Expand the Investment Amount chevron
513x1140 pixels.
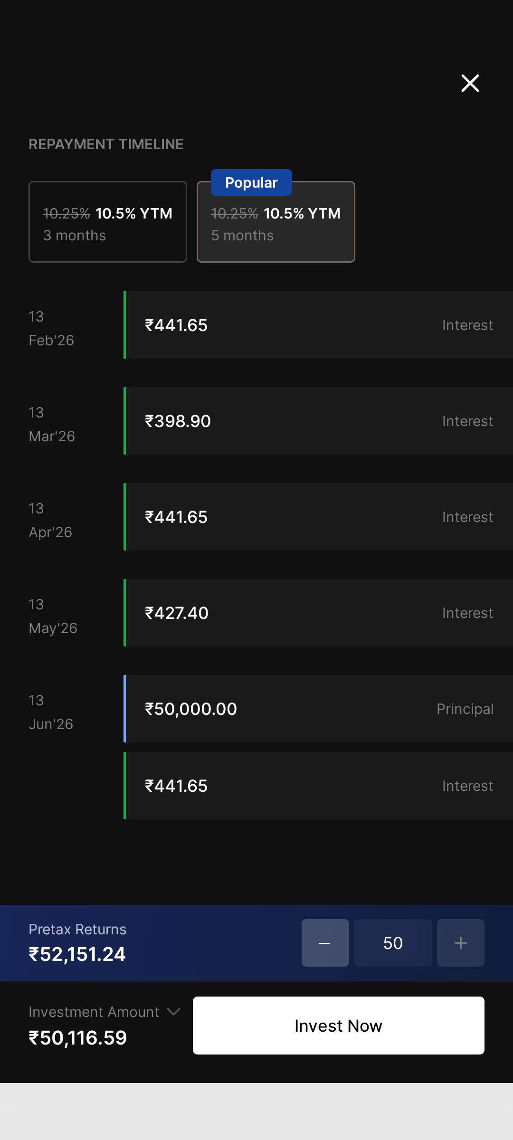point(174,1012)
